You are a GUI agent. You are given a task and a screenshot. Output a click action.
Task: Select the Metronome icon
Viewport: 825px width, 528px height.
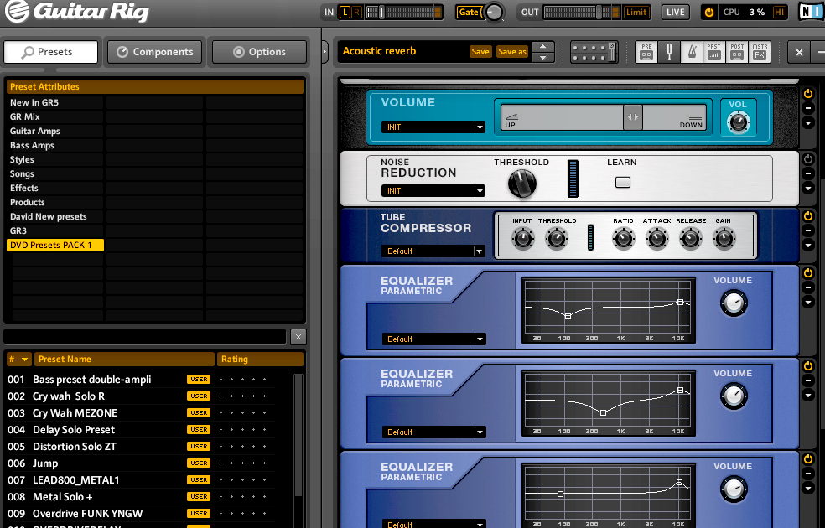coord(693,52)
